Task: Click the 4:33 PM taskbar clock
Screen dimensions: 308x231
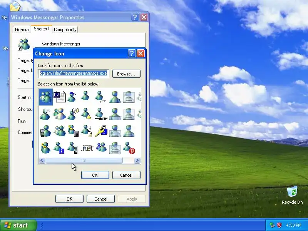Action: tap(294, 225)
